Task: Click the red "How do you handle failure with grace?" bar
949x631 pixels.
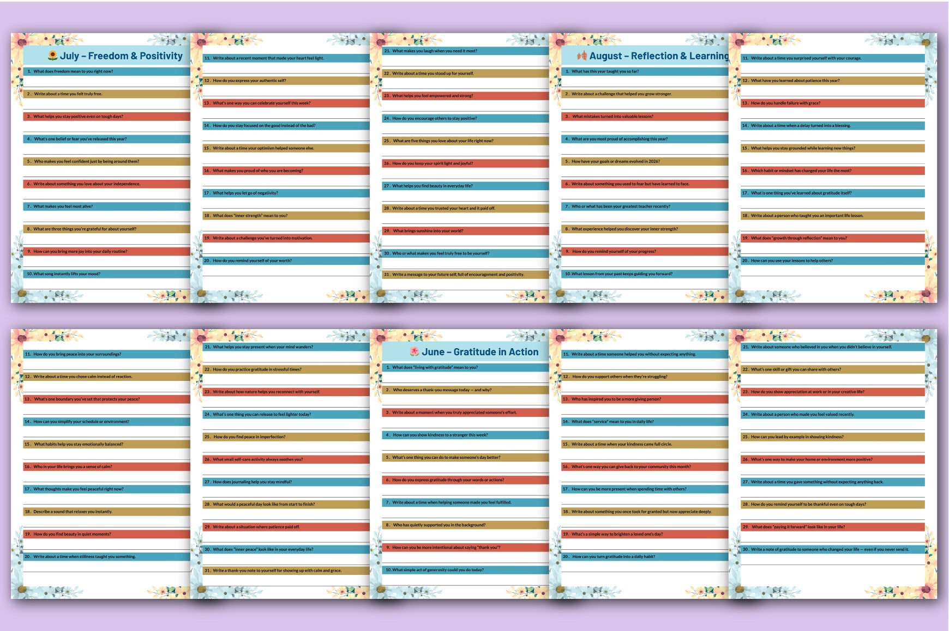Action: pos(833,103)
